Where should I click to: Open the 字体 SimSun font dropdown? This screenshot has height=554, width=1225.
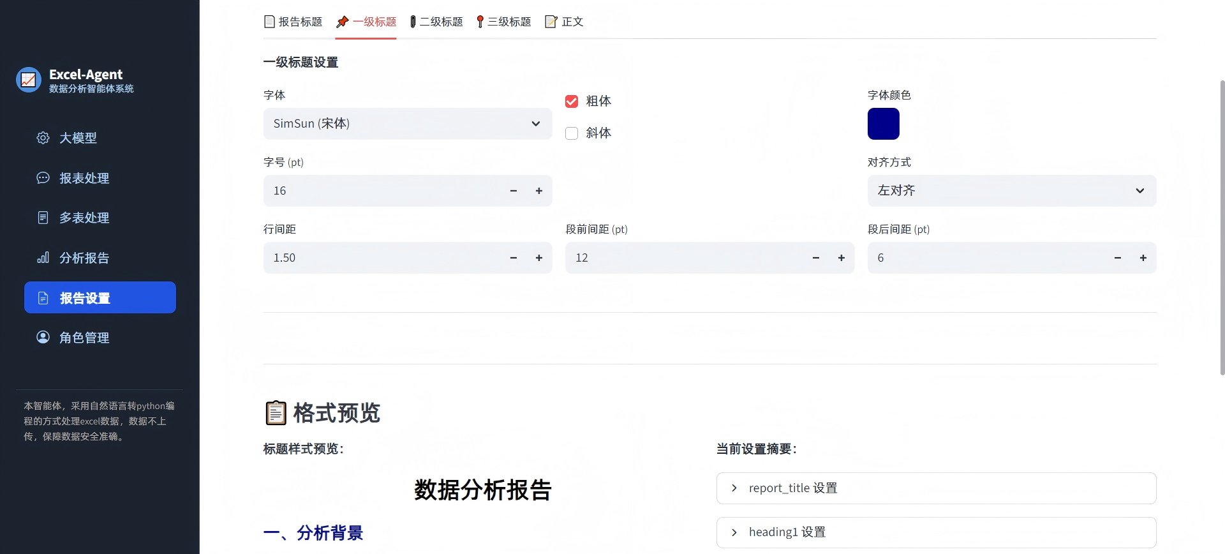[407, 124]
